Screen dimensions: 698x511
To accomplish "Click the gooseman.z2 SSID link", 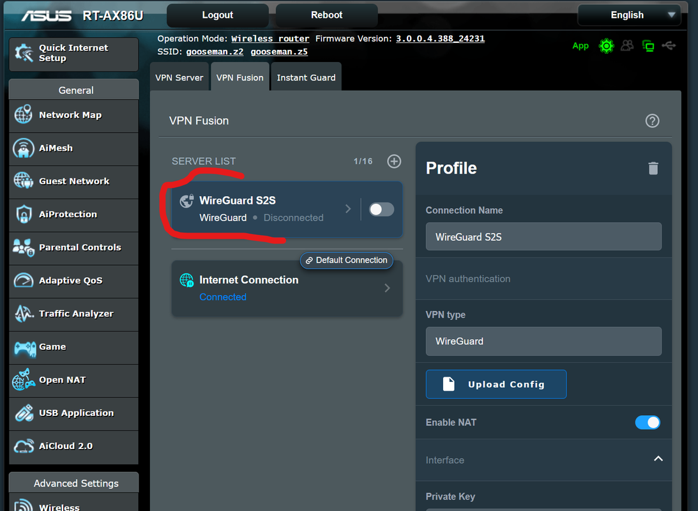I will (215, 52).
